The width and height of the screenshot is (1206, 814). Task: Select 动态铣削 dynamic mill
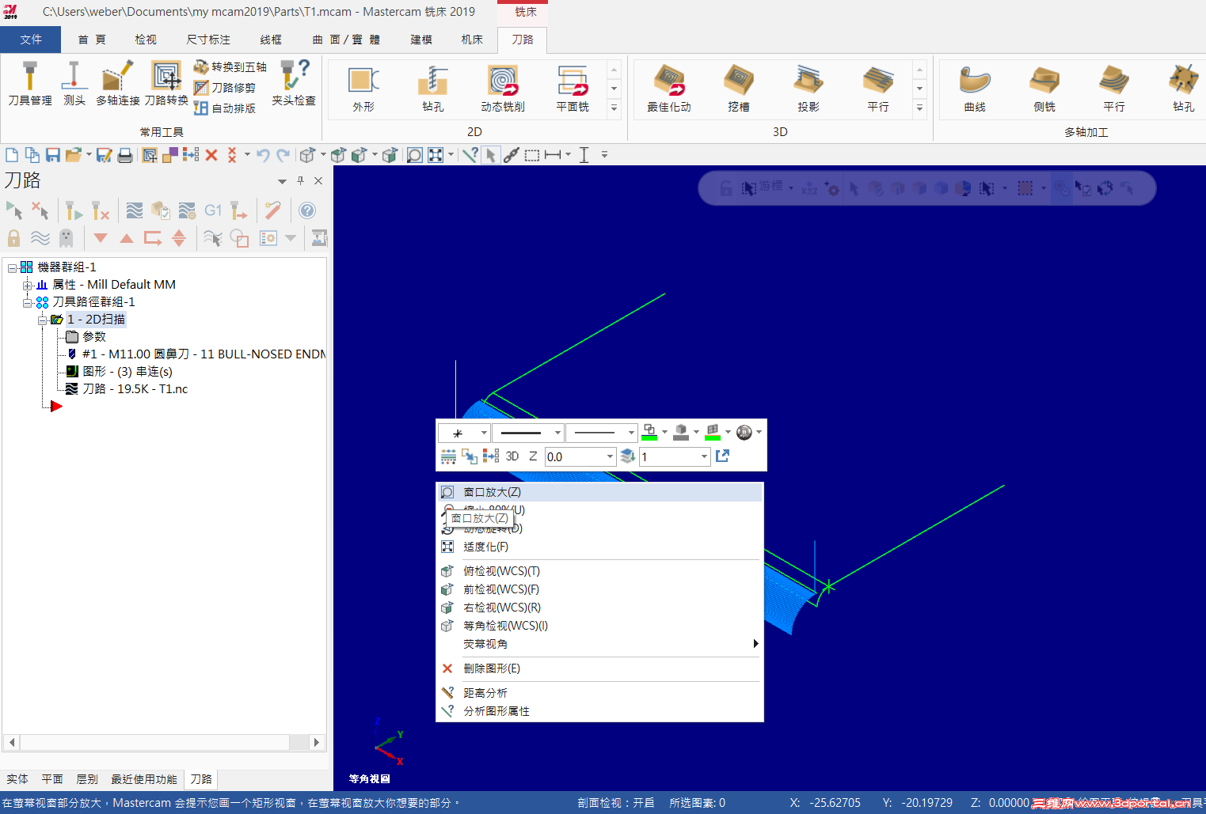coord(503,89)
